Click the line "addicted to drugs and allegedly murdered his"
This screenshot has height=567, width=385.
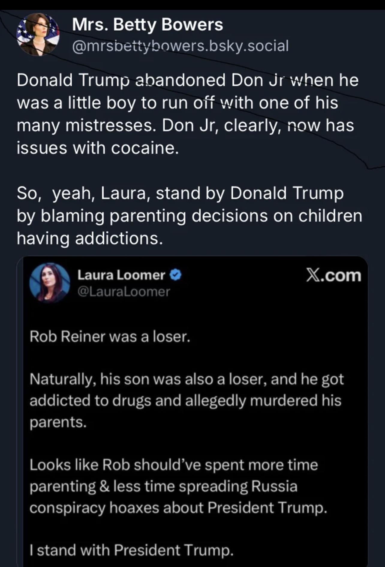pos(185,401)
